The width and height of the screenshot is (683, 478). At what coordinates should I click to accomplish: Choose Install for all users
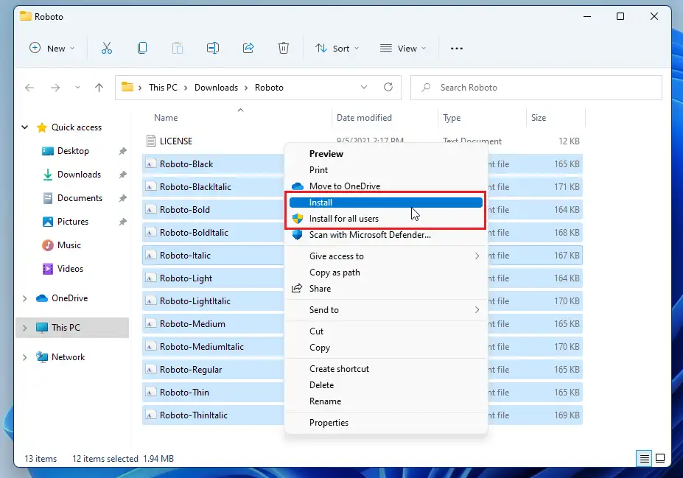[386, 219]
